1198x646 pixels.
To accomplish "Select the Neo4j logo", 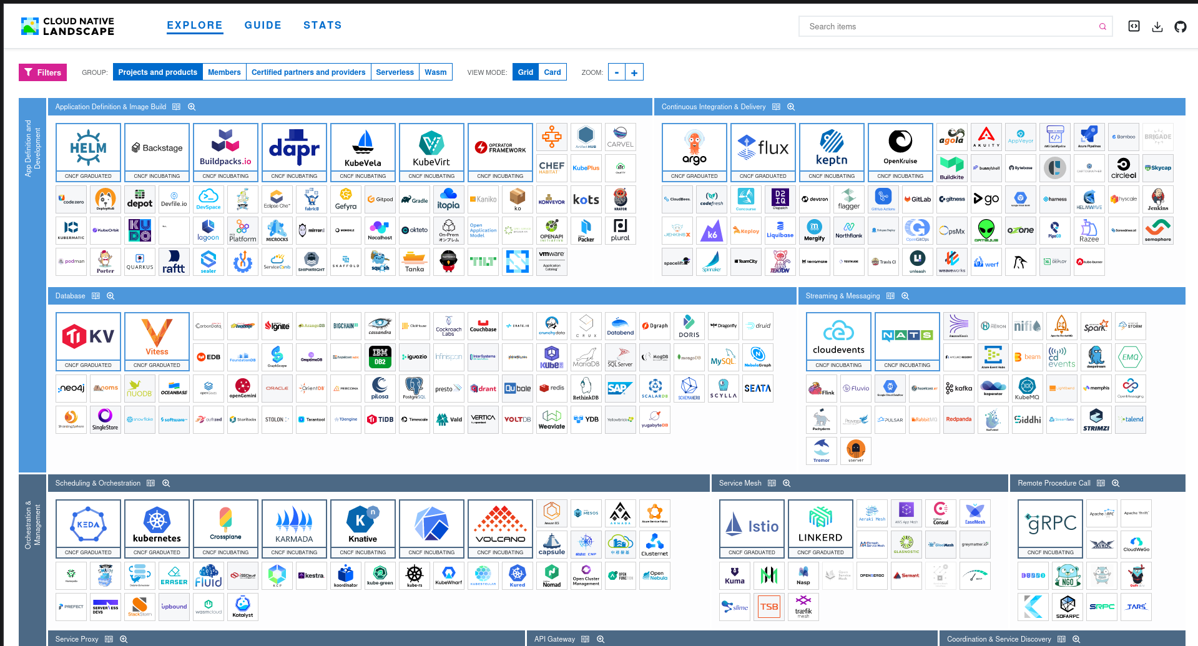I will (x=71, y=388).
